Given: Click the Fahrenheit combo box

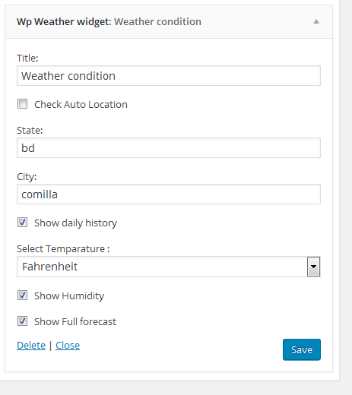Looking at the screenshot, I should tap(169, 267).
